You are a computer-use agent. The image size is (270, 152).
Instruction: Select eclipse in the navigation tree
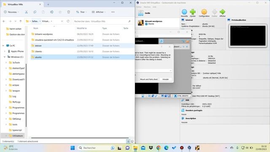pos(16,85)
